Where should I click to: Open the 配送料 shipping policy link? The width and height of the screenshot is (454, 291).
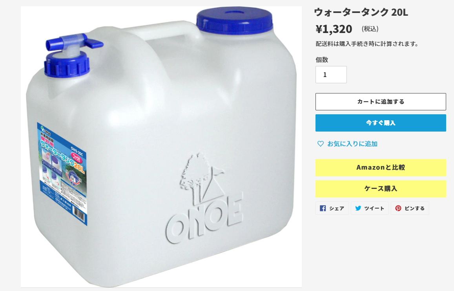321,44
